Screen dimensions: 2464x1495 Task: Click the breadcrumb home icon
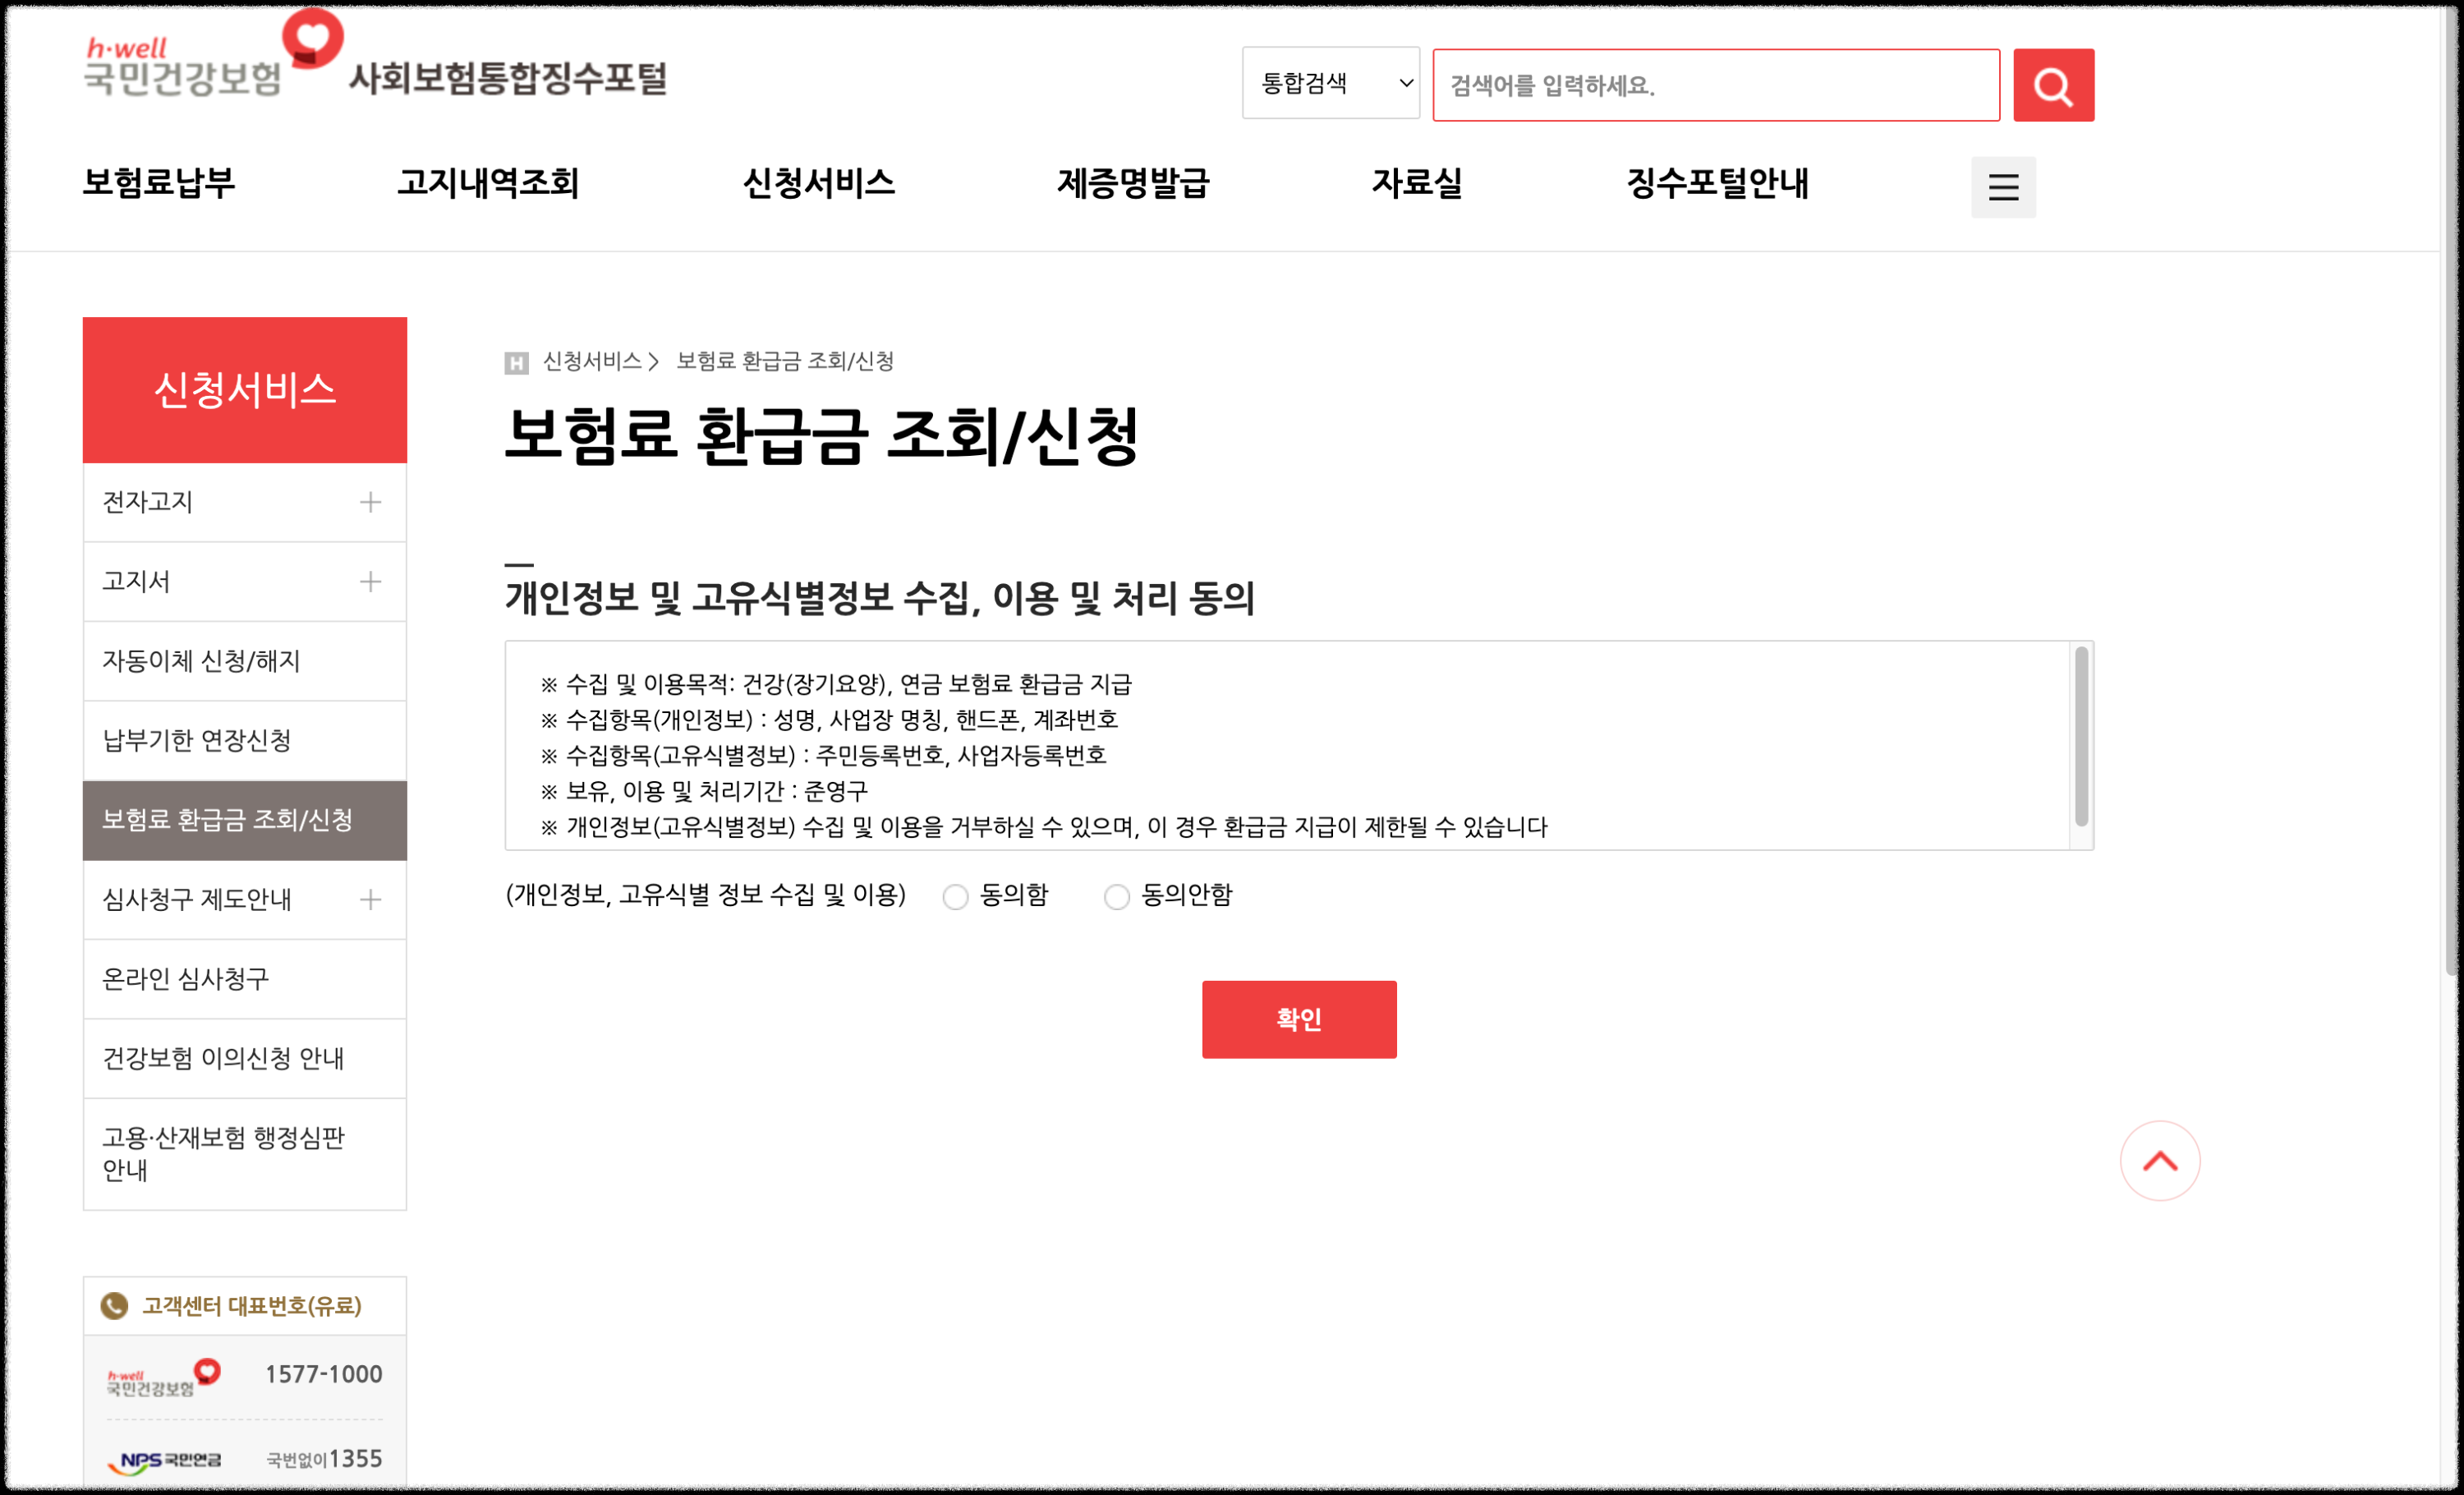tap(516, 362)
